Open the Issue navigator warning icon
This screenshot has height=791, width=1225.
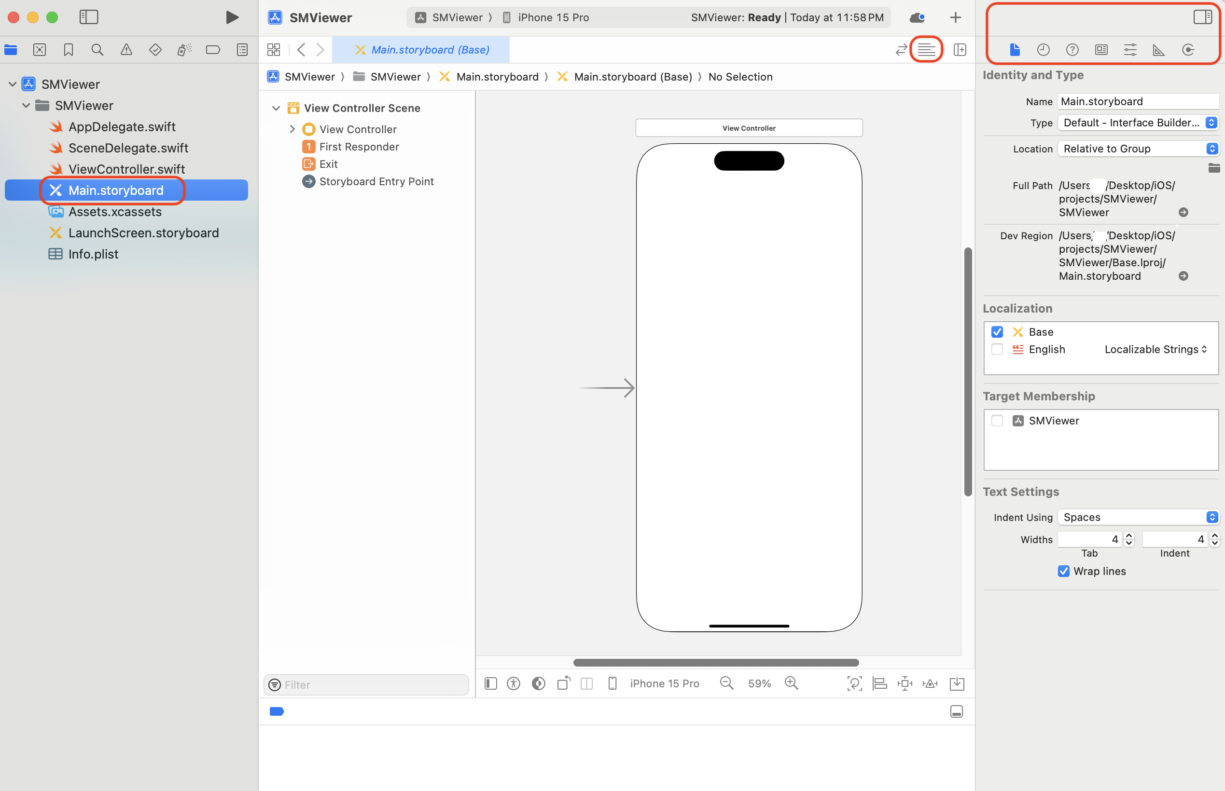[x=126, y=50]
